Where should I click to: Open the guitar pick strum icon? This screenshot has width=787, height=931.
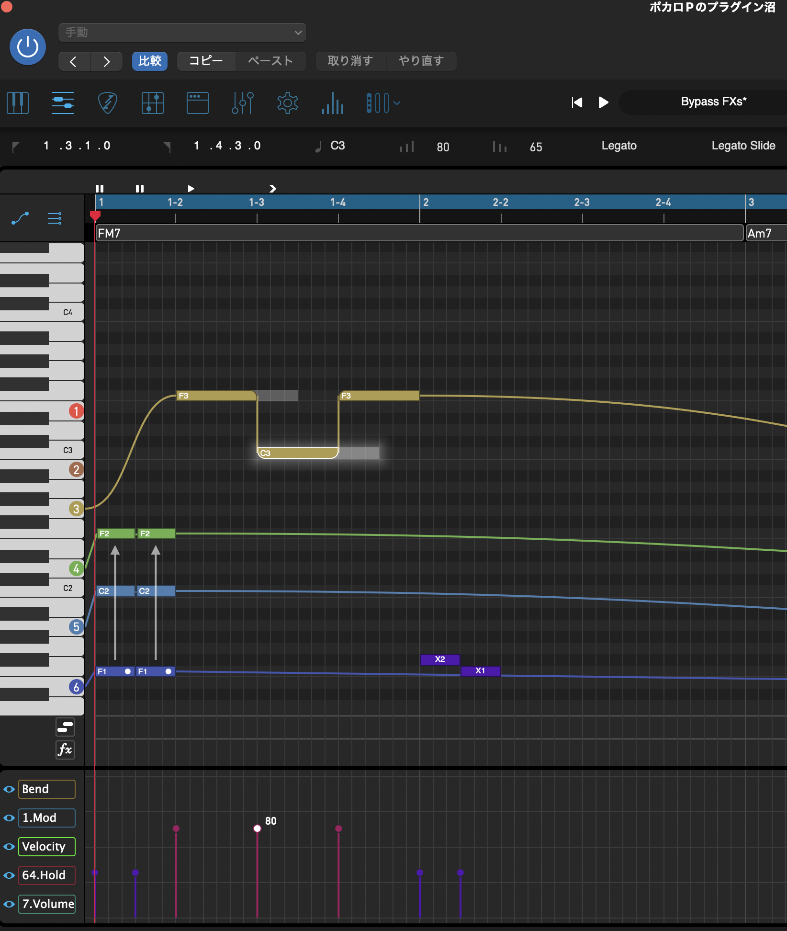pyautogui.click(x=108, y=102)
